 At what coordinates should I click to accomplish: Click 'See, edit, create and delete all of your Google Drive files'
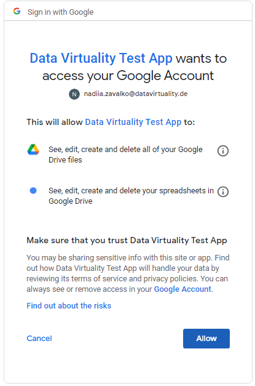[x=125, y=155]
